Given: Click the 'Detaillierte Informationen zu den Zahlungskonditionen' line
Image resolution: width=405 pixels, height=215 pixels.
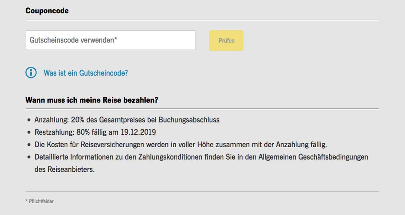Looking at the screenshot, I should tap(201, 157).
